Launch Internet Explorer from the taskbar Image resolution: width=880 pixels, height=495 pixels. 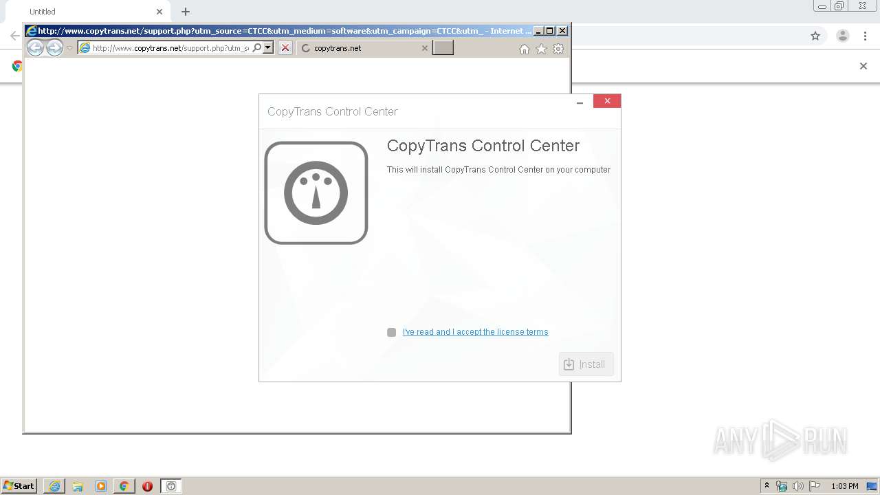point(54,486)
